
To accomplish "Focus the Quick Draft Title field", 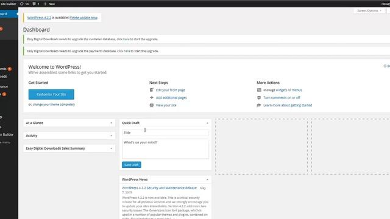I will [x=165, y=133].
